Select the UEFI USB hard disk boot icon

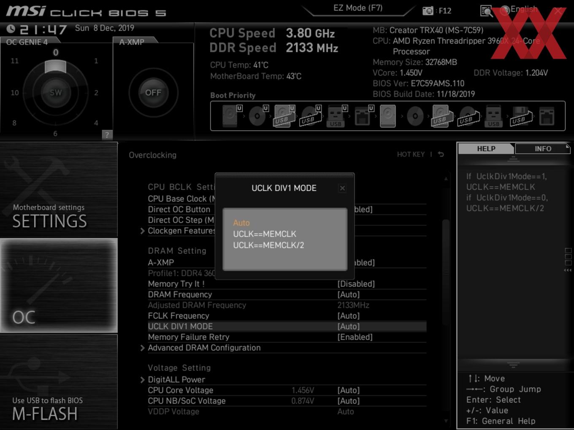click(284, 116)
